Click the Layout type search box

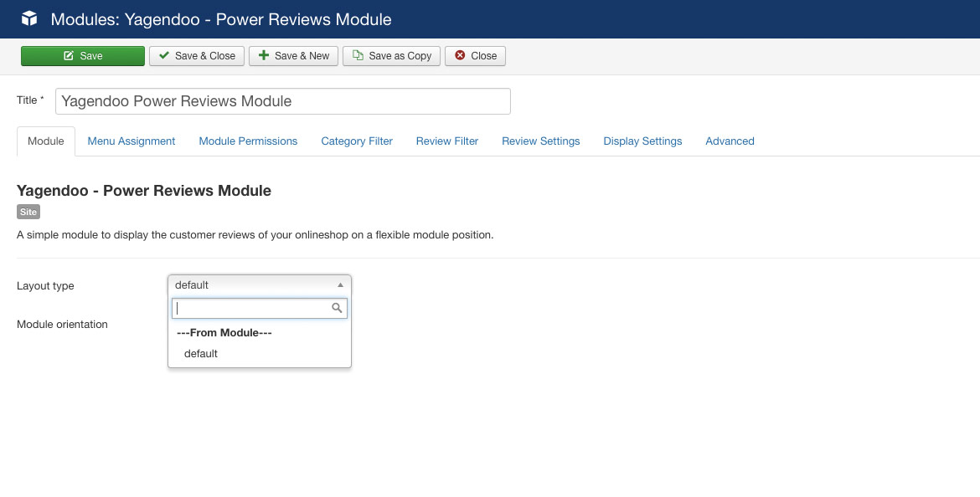[x=260, y=308]
